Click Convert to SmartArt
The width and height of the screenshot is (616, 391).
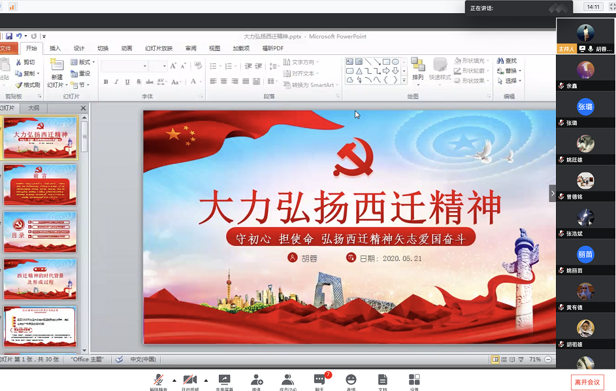(x=311, y=85)
